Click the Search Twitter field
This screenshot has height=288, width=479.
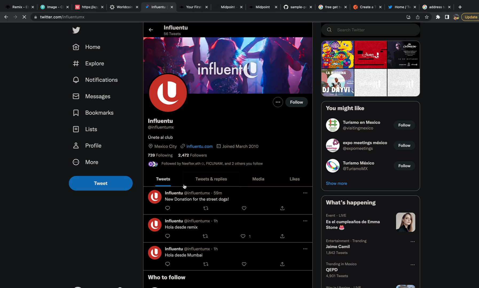pos(370,30)
